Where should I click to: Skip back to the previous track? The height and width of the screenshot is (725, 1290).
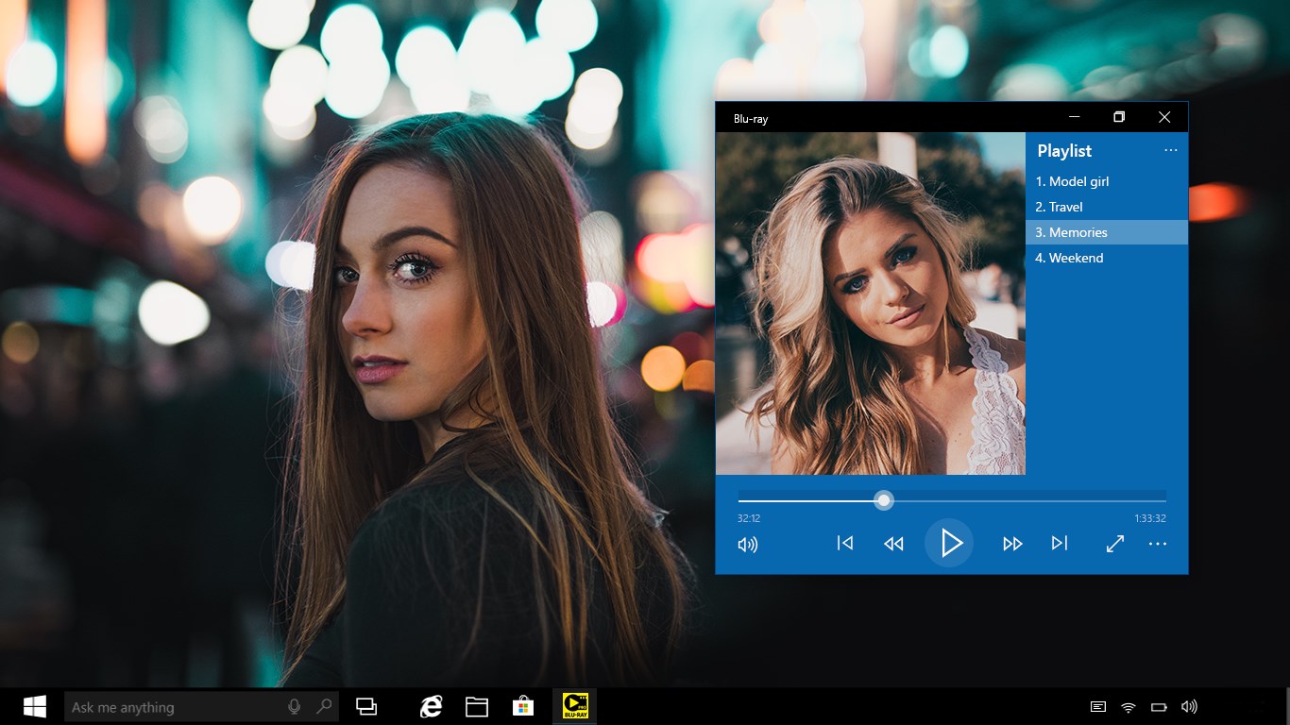click(844, 544)
